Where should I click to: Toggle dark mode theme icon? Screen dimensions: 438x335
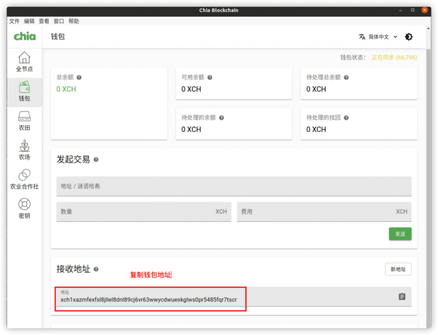pyautogui.click(x=408, y=37)
